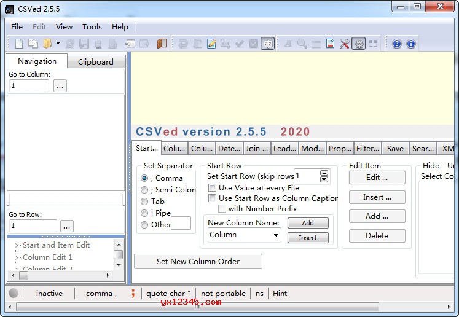Switch to the Filter... tab
The image size is (459, 317).
tap(367, 149)
